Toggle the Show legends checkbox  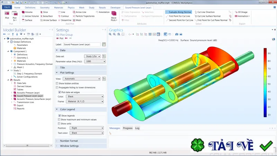[60, 115]
